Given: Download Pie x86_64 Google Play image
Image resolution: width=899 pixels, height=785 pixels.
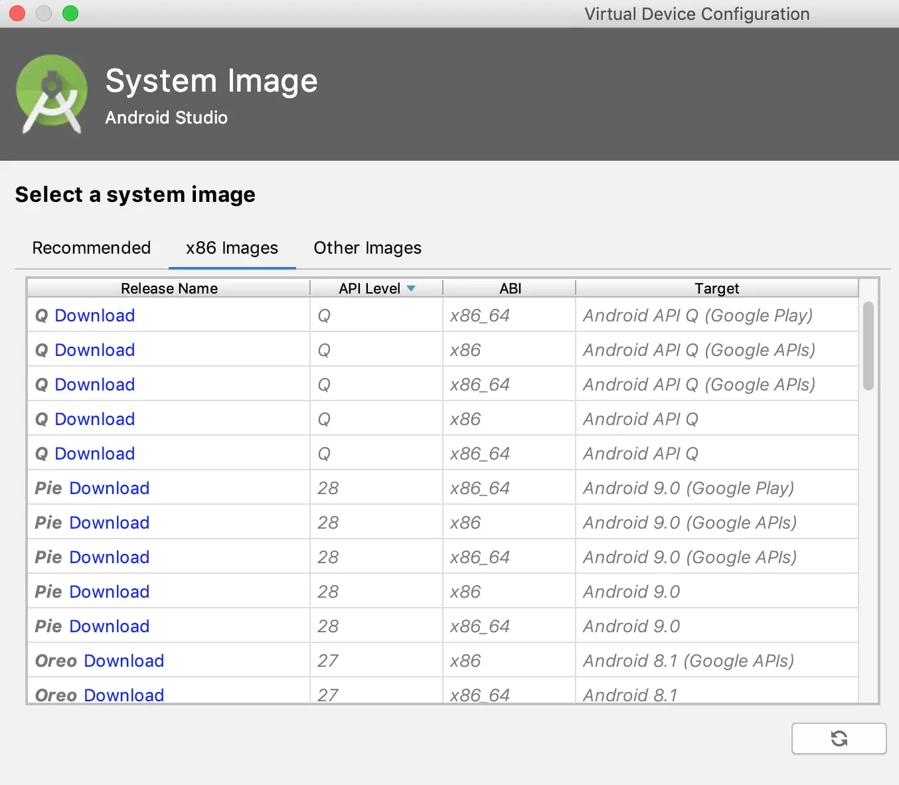Looking at the screenshot, I should (109, 488).
